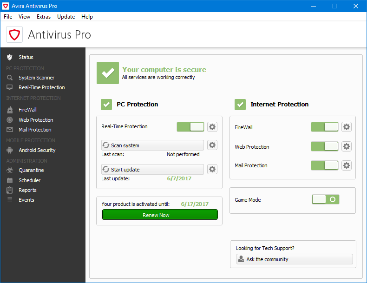
Task: Open Mail Protection settings gear
Action: click(x=347, y=165)
